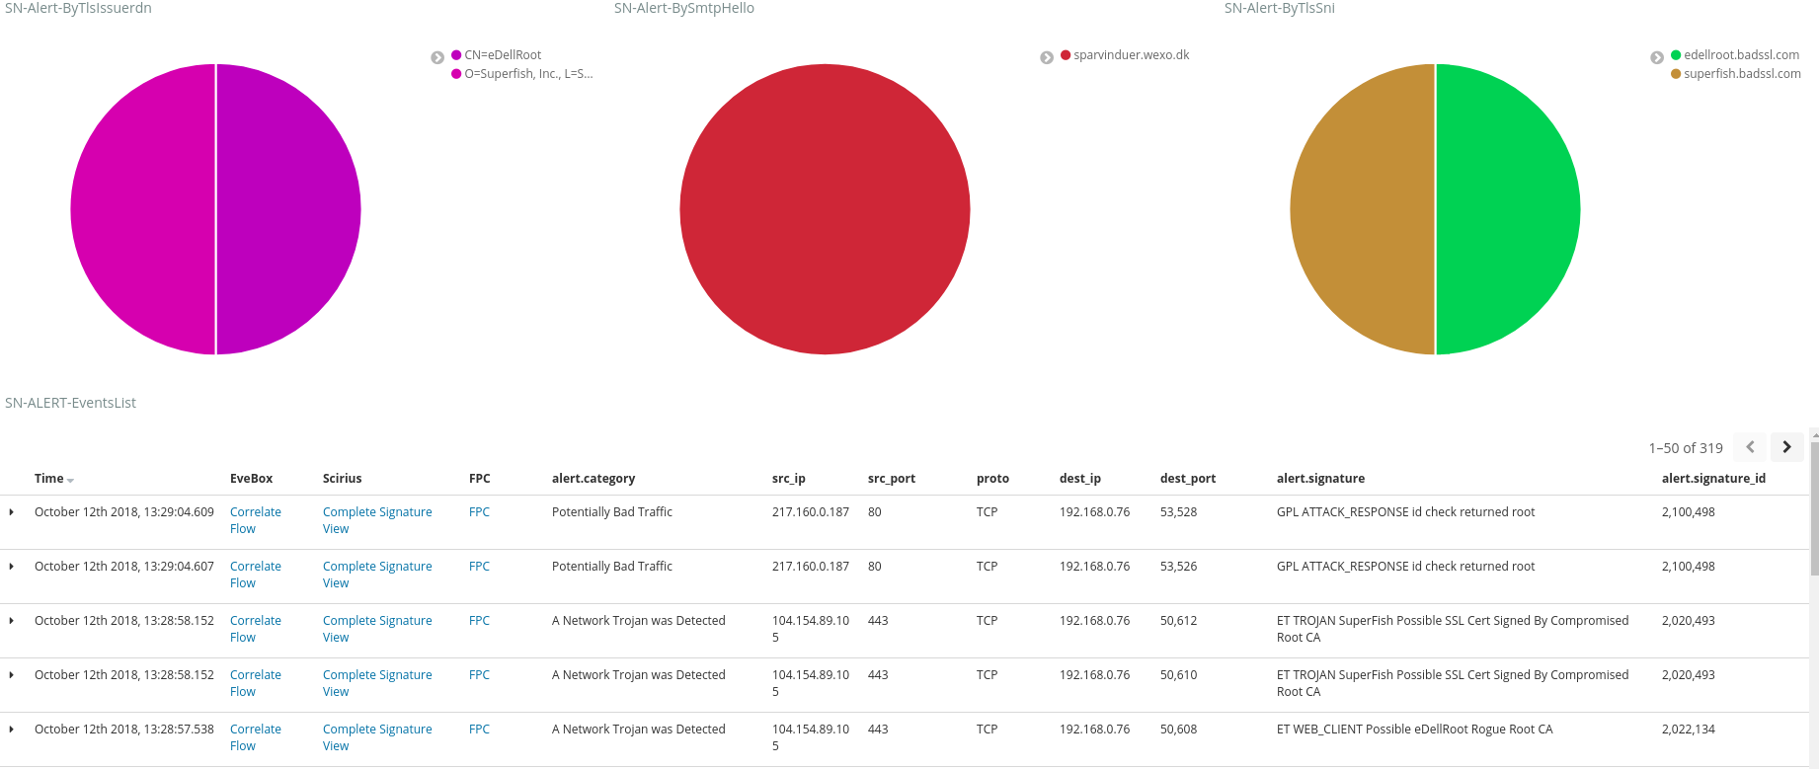Open the FPC link for dest_port 50,610 event
Image resolution: width=1819 pixels, height=769 pixels.
[x=479, y=675]
